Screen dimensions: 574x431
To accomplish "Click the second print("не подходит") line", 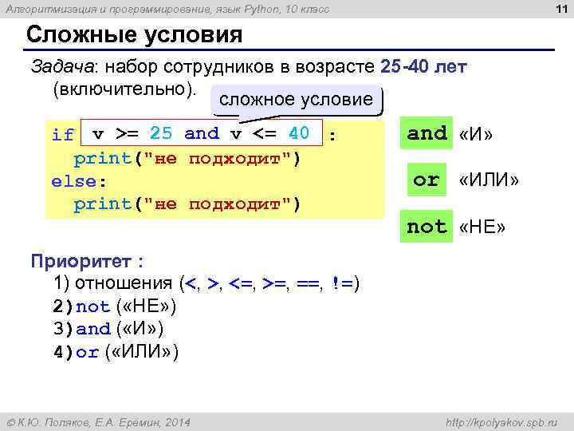I will point(187,204).
